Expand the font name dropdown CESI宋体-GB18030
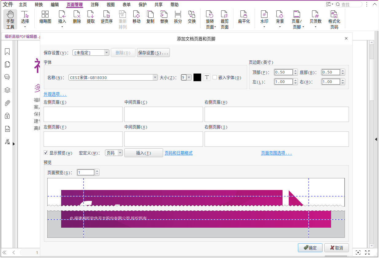 [155, 78]
